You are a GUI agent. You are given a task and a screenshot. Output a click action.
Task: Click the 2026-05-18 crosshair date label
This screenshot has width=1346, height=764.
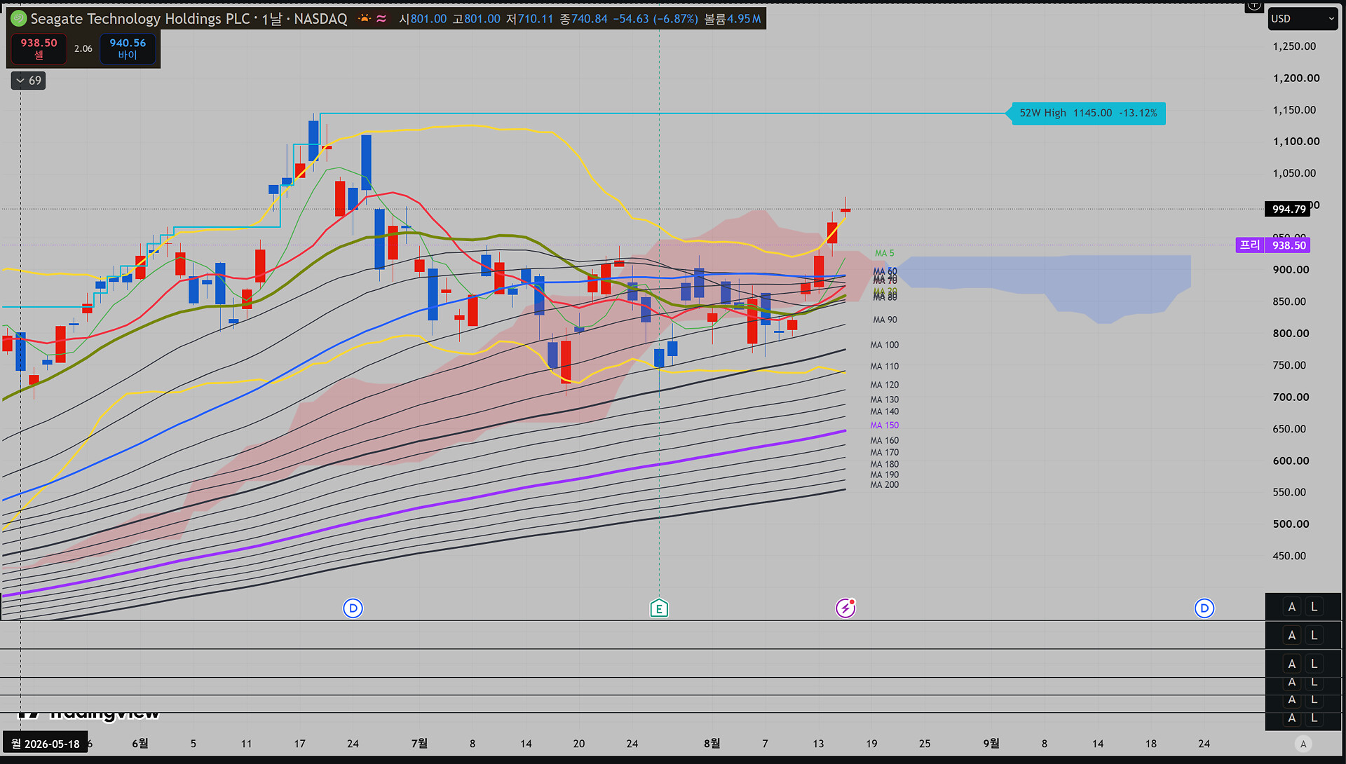tap(46, 744)
